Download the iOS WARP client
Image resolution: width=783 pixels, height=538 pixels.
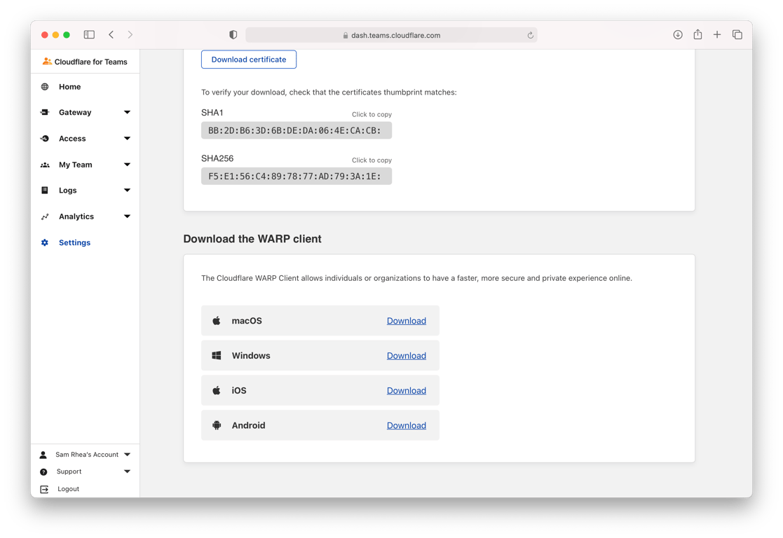coord(407,391)
